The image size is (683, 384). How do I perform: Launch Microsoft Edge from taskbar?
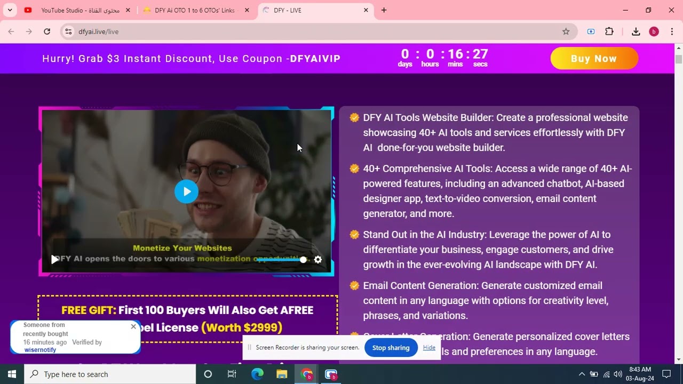tap(257, 374)
